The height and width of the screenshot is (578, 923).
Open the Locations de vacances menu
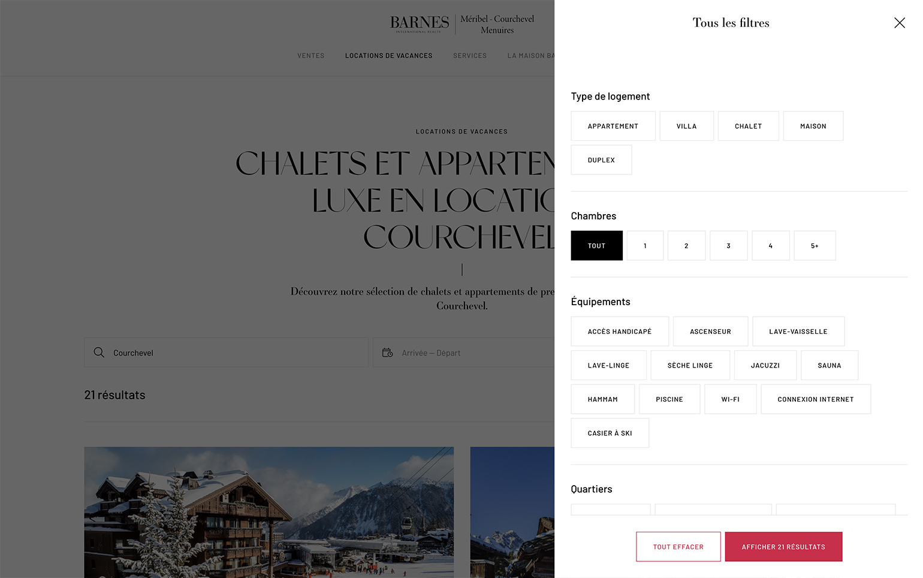click(x=388, y=56)
